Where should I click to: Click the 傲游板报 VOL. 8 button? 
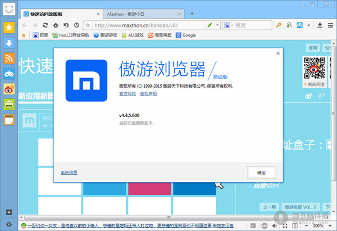click(300, 207)
